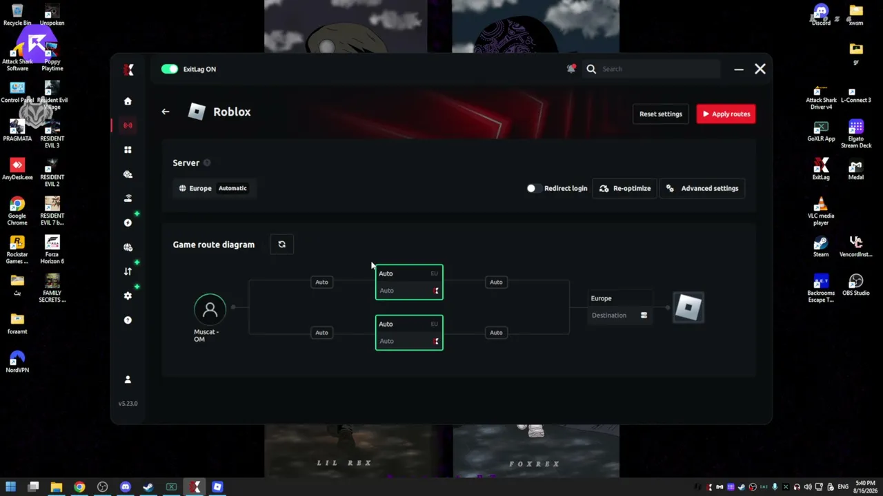
Task: Open the Europe Destination selector
Action: coord(619,307)
